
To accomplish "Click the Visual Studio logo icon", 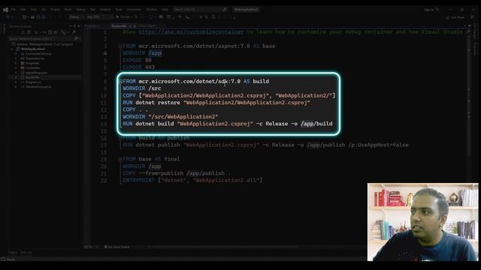I will (x=5, y=10).
